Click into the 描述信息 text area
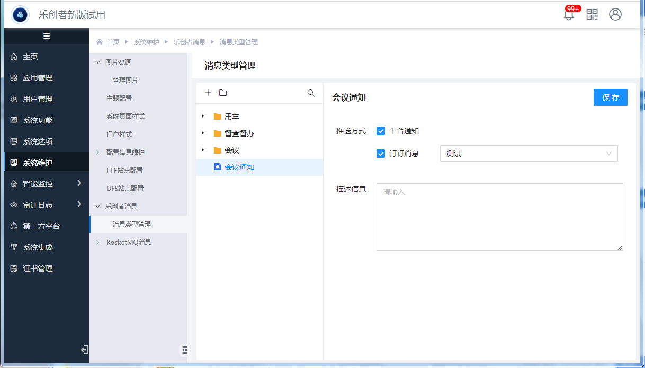The height and width of the screenshot is (368, 645). (499, 217)
